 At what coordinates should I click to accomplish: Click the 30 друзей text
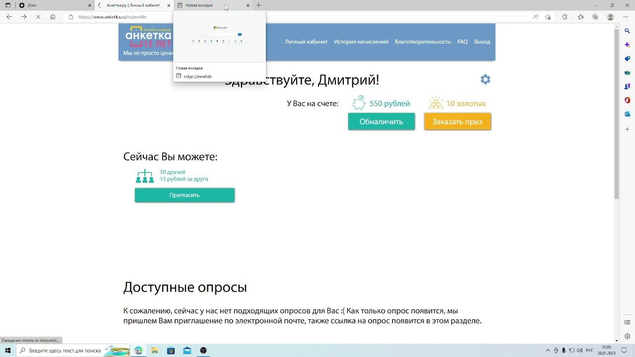(172, 172)
